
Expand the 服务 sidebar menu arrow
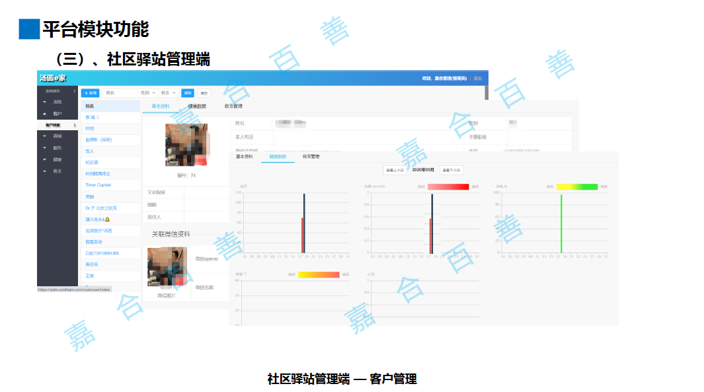(45, 148)
